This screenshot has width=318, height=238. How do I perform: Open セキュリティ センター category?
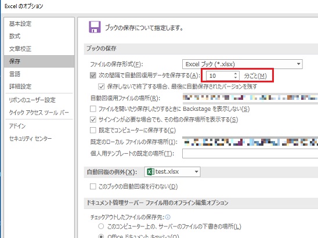30,138
